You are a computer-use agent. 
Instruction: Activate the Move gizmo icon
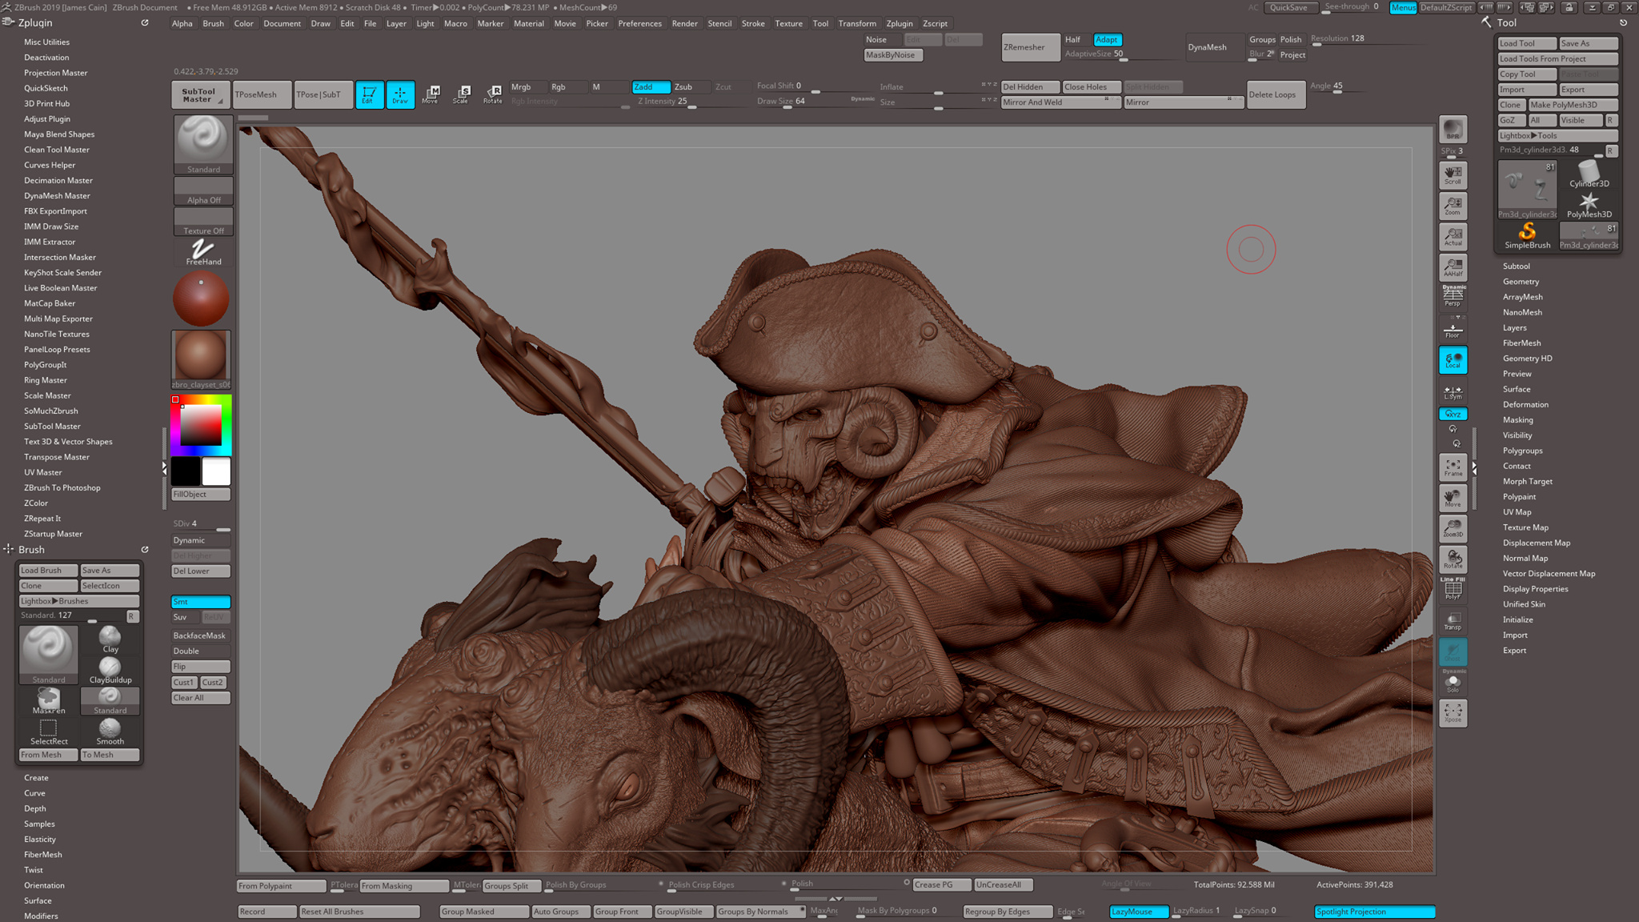click(431, 94)
